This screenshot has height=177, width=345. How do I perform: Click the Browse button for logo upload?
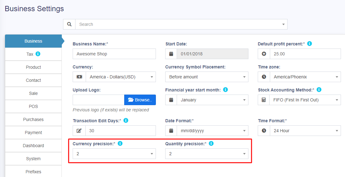pos(140,100)
